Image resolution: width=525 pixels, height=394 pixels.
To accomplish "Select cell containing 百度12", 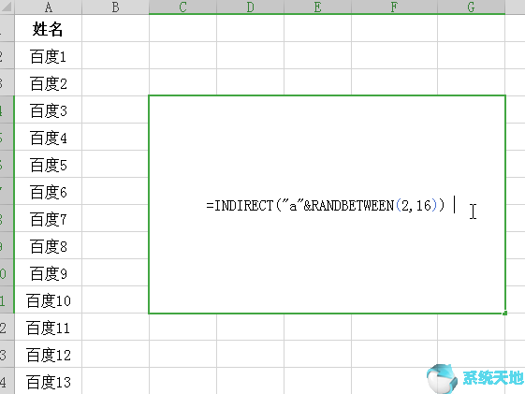I will [49, 354].
